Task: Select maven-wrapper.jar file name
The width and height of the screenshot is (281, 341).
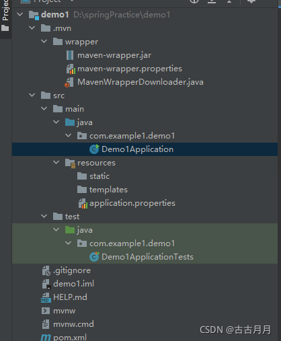Action: pos(114,55)
